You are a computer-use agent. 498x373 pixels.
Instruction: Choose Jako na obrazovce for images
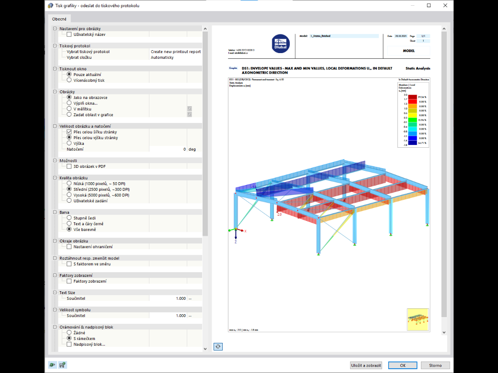pyautogui.click(x=69, y=98)
